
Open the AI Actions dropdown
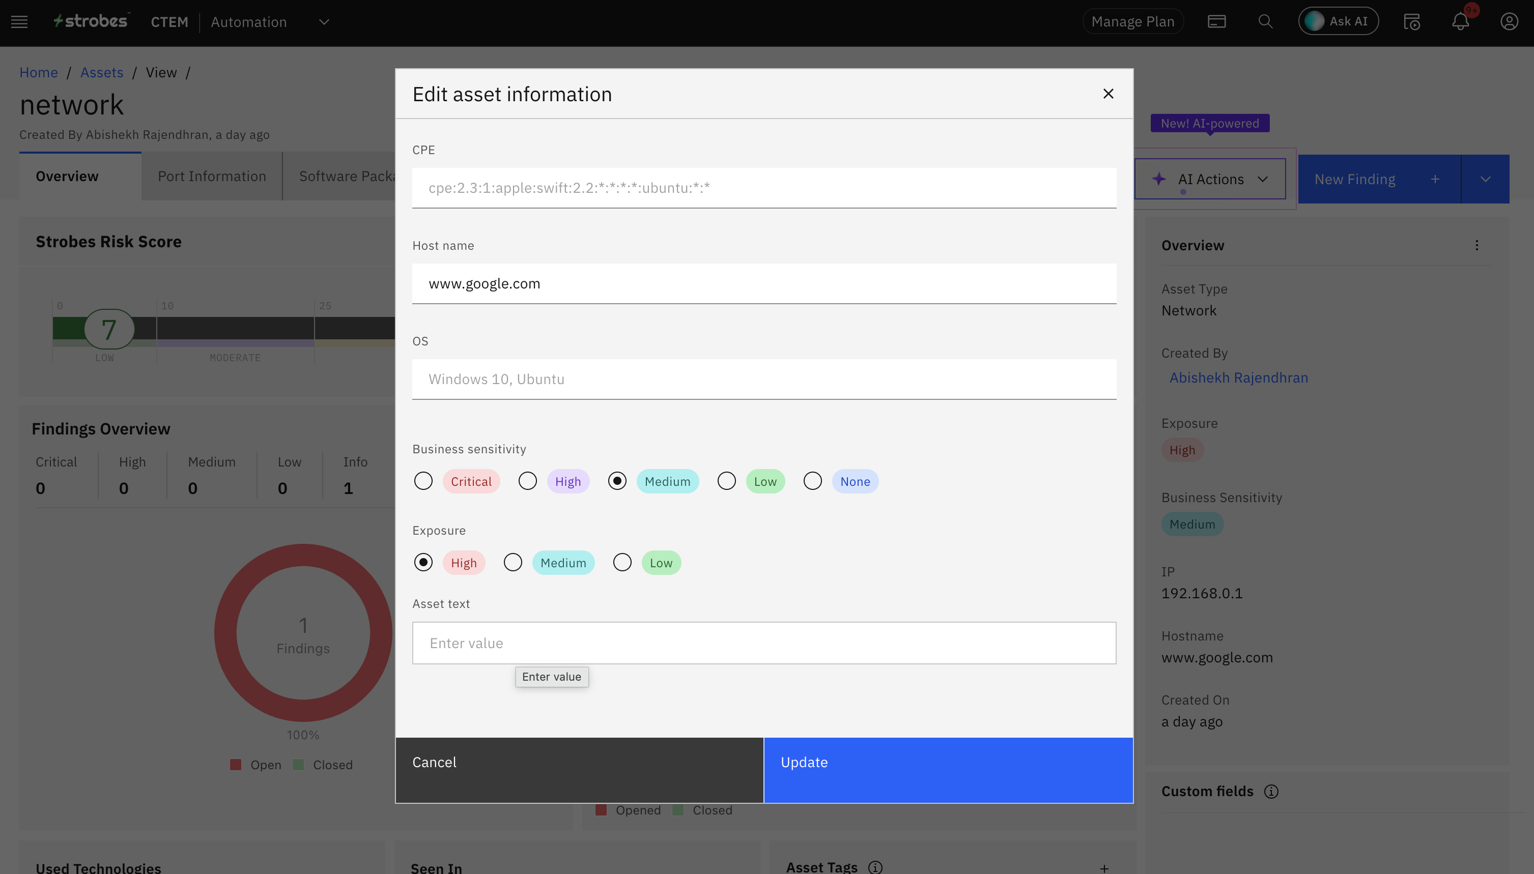(1210, 179)
